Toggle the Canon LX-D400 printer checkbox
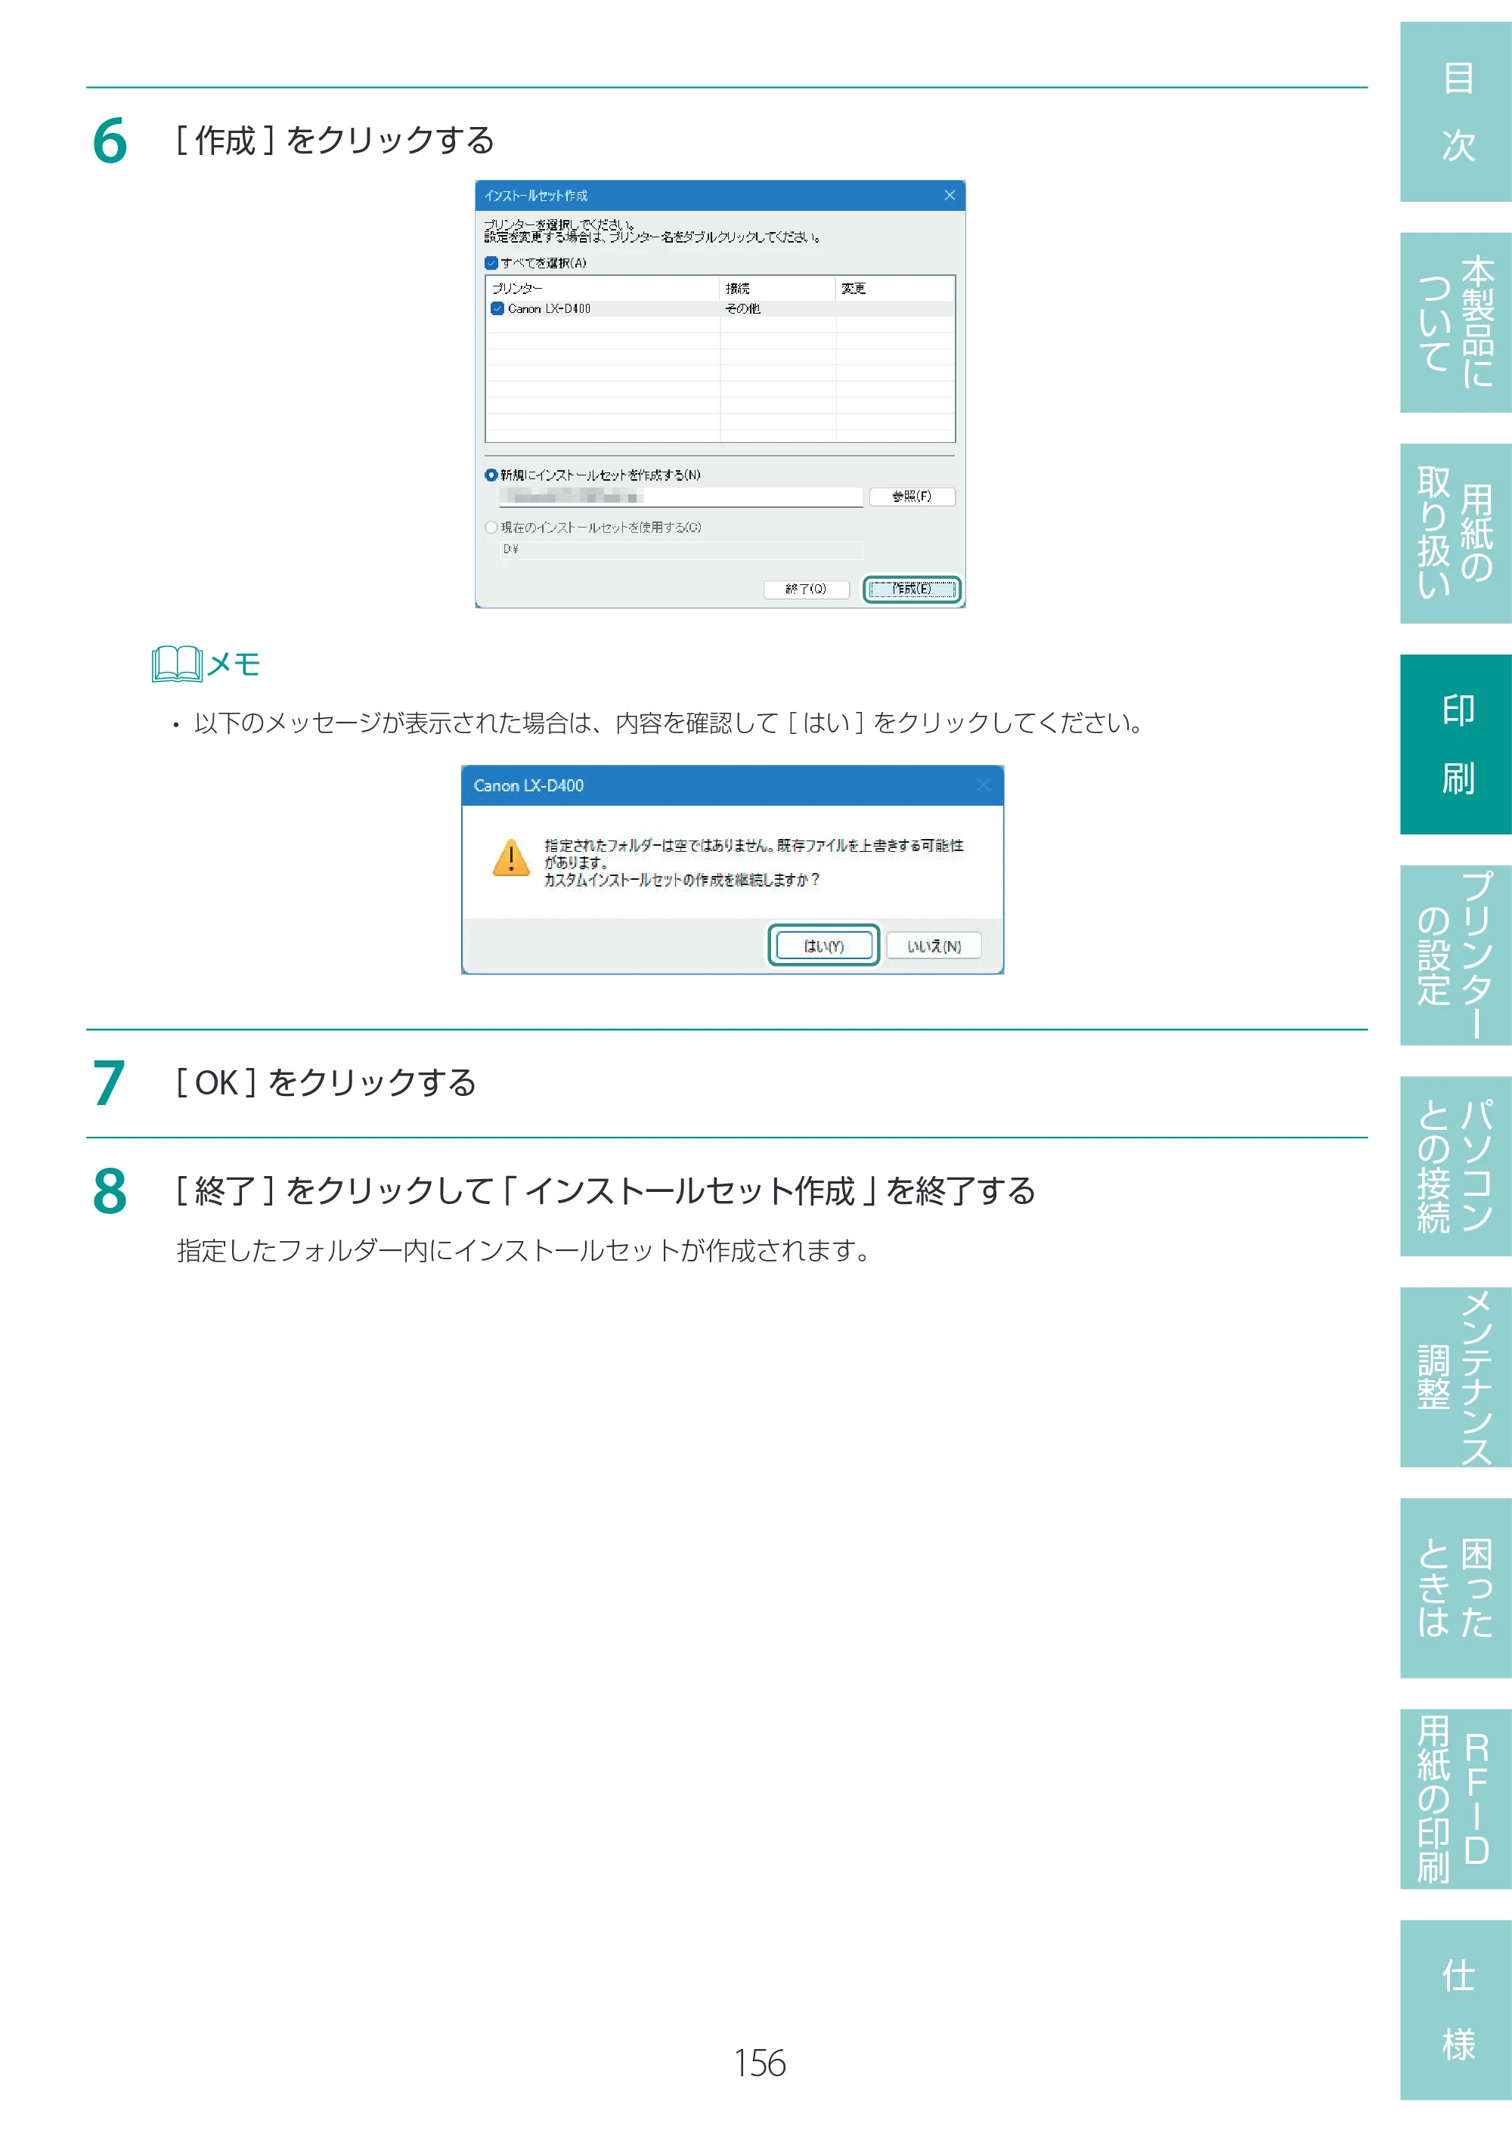 click(497, 308)
